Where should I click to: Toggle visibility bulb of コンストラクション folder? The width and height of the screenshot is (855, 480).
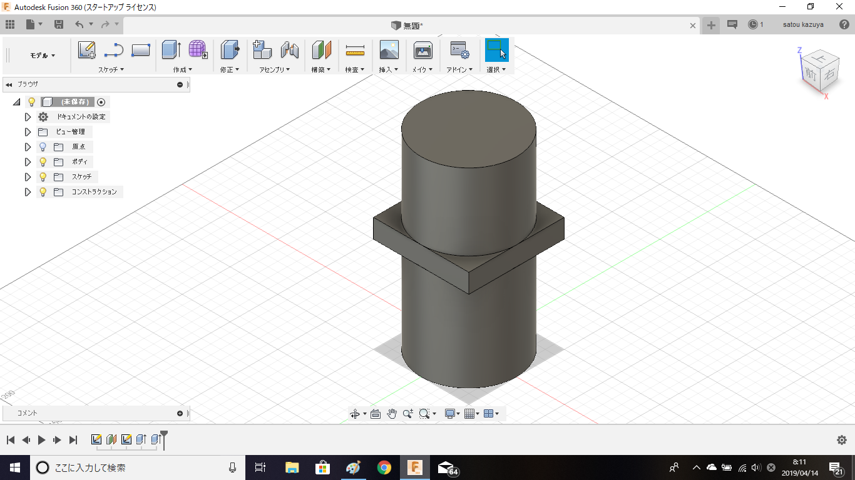pyautogui.click(x=43, y=192)
